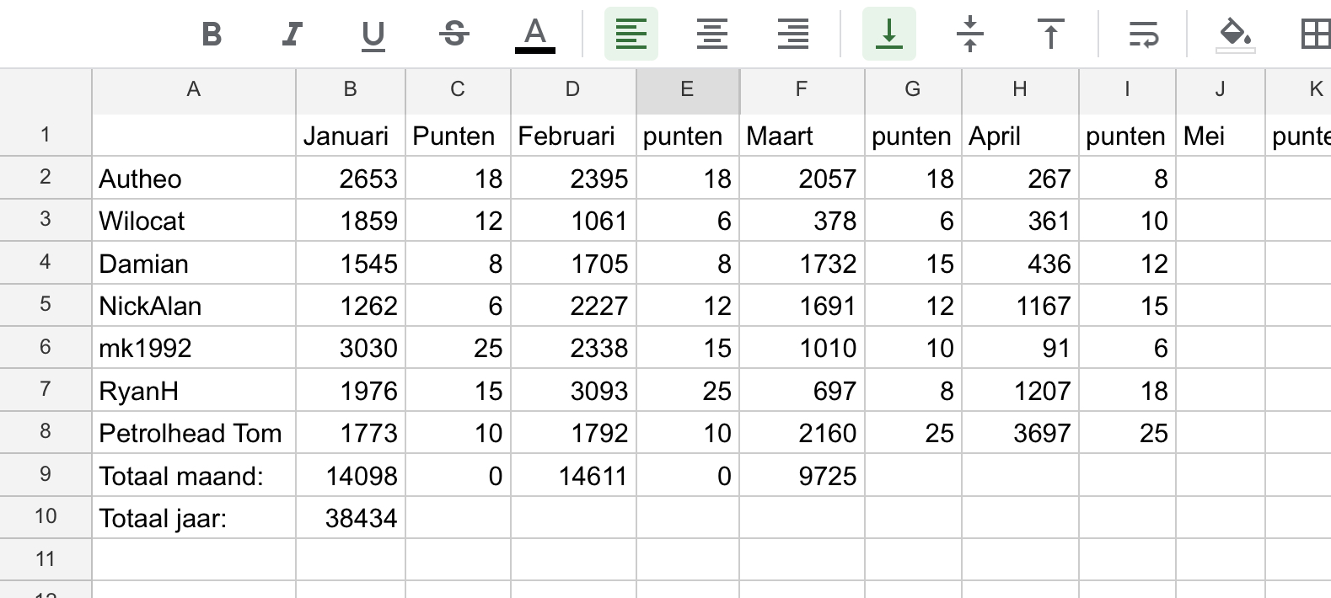
Task: Set vertical alignment to bottom
Action: click(888, 35)
